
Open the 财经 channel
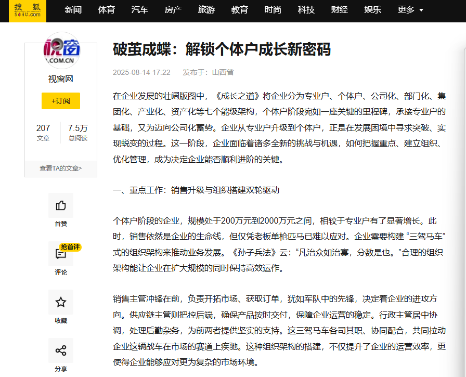pos(340,9)
